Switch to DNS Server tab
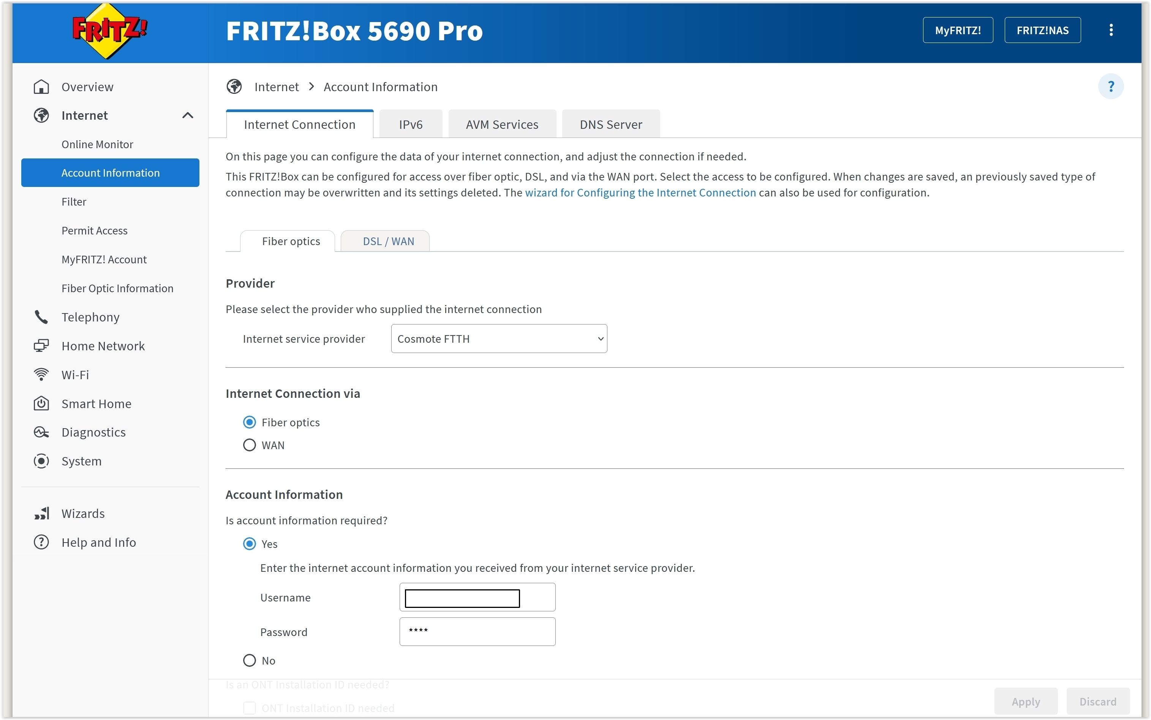Viewport: 1151px width, 720px height. [x=611, y=124]
